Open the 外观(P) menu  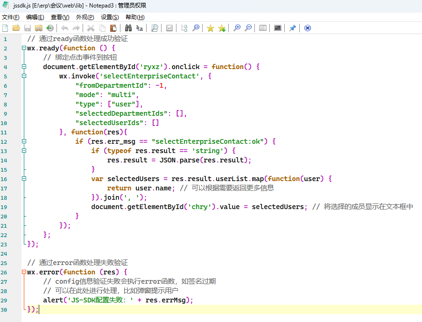(x=85, y=17)
